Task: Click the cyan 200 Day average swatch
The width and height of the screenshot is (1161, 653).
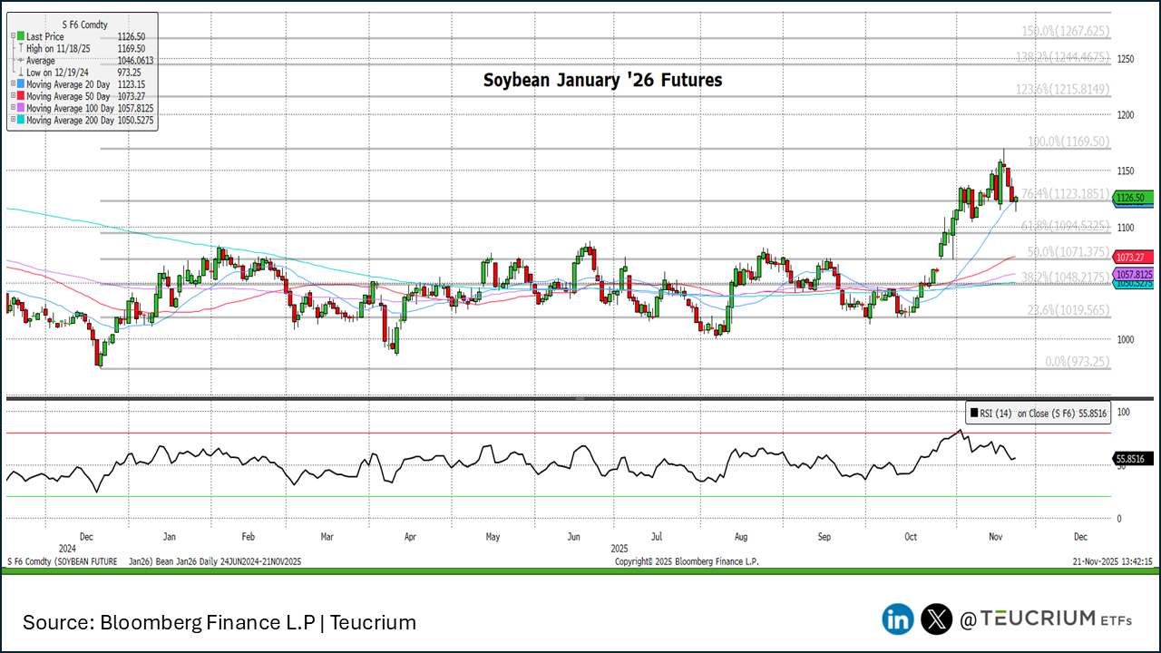Action: (21, 119)
